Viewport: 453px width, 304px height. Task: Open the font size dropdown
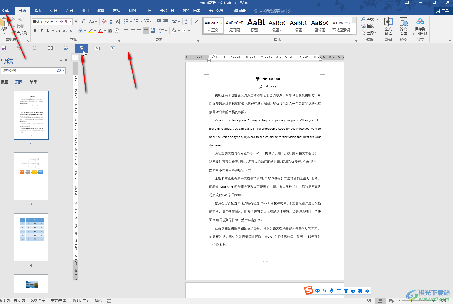pyautogui.click(x=70, y=22)
